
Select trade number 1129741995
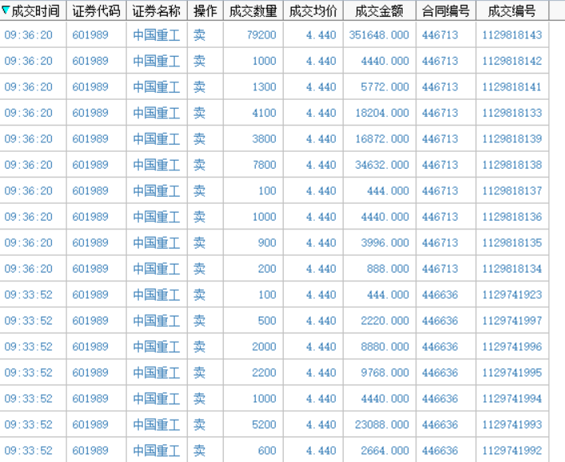coord(512,372)
